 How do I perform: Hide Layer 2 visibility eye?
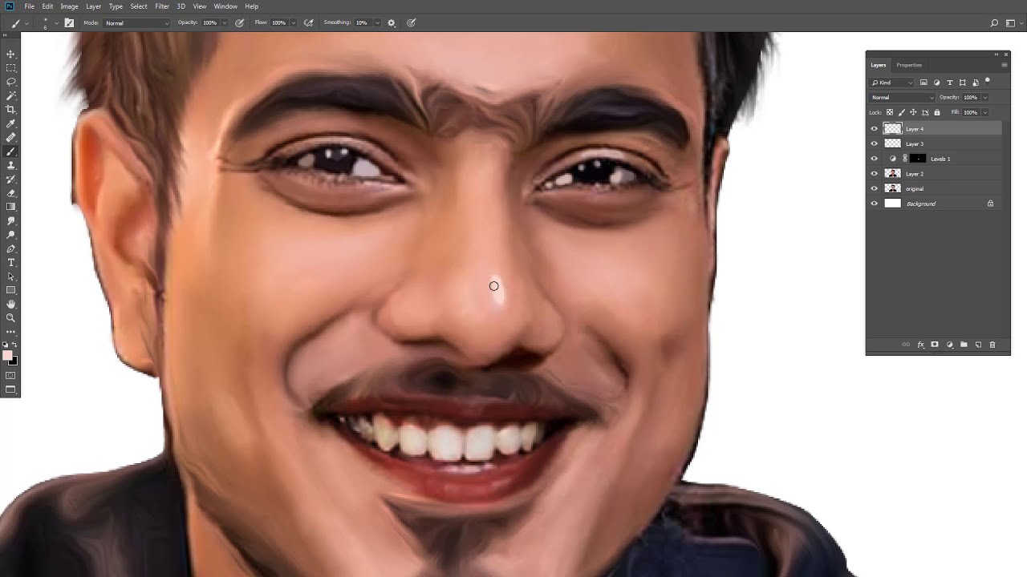[x=875, y=173]
